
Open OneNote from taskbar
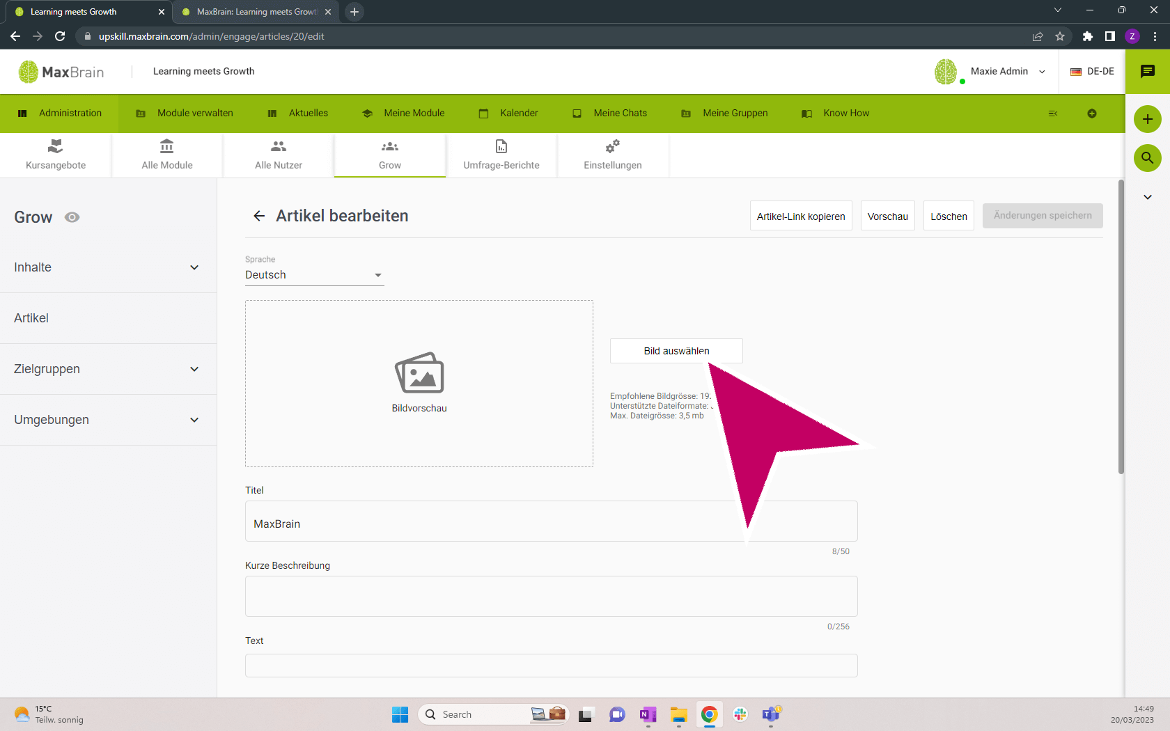(x=648, y=714)
